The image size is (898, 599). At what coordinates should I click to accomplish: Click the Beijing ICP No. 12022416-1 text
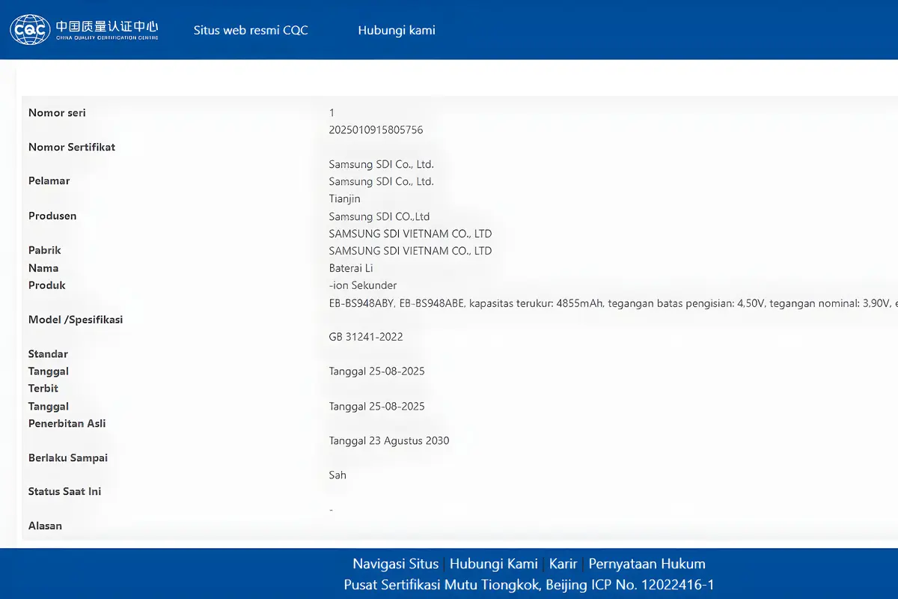coord(630,585)
